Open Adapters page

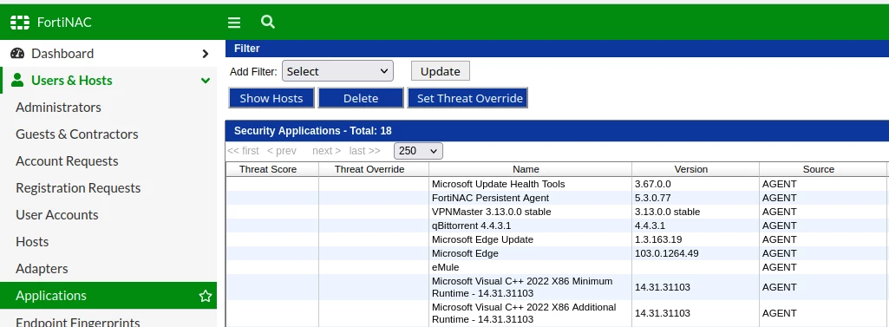(x=42, y=269)
